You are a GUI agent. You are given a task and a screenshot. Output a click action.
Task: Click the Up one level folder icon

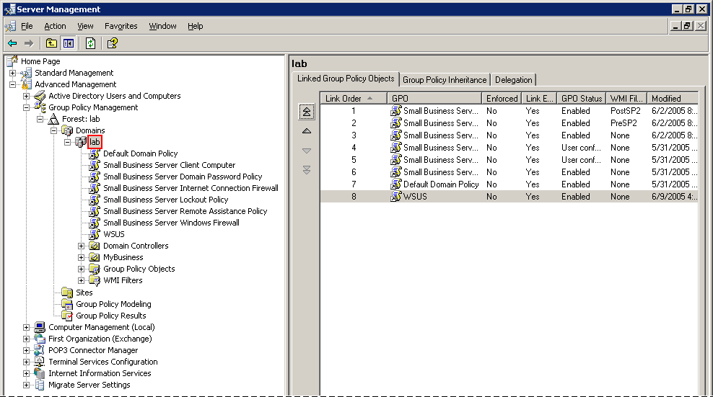(51, 43)
